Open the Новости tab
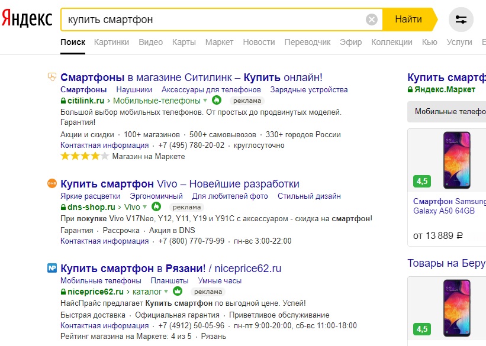This screenshot has width=486, height=346. click(x=259, y=42)
